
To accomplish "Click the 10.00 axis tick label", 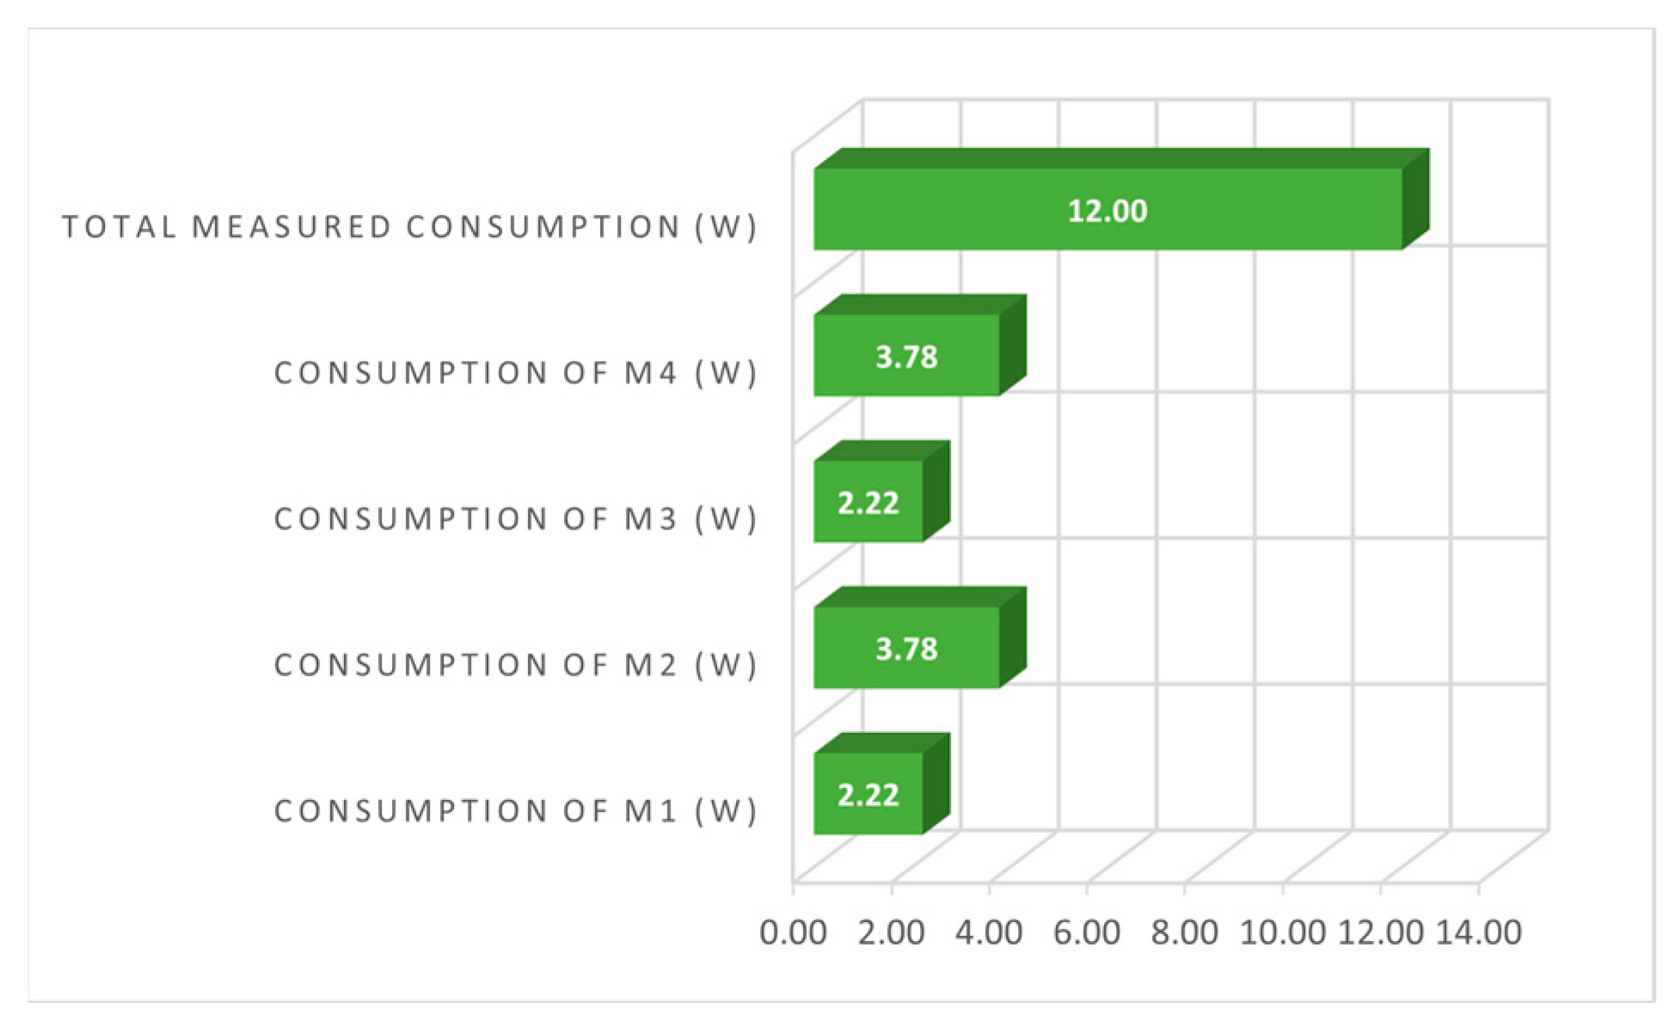I will click(1282, 932).
